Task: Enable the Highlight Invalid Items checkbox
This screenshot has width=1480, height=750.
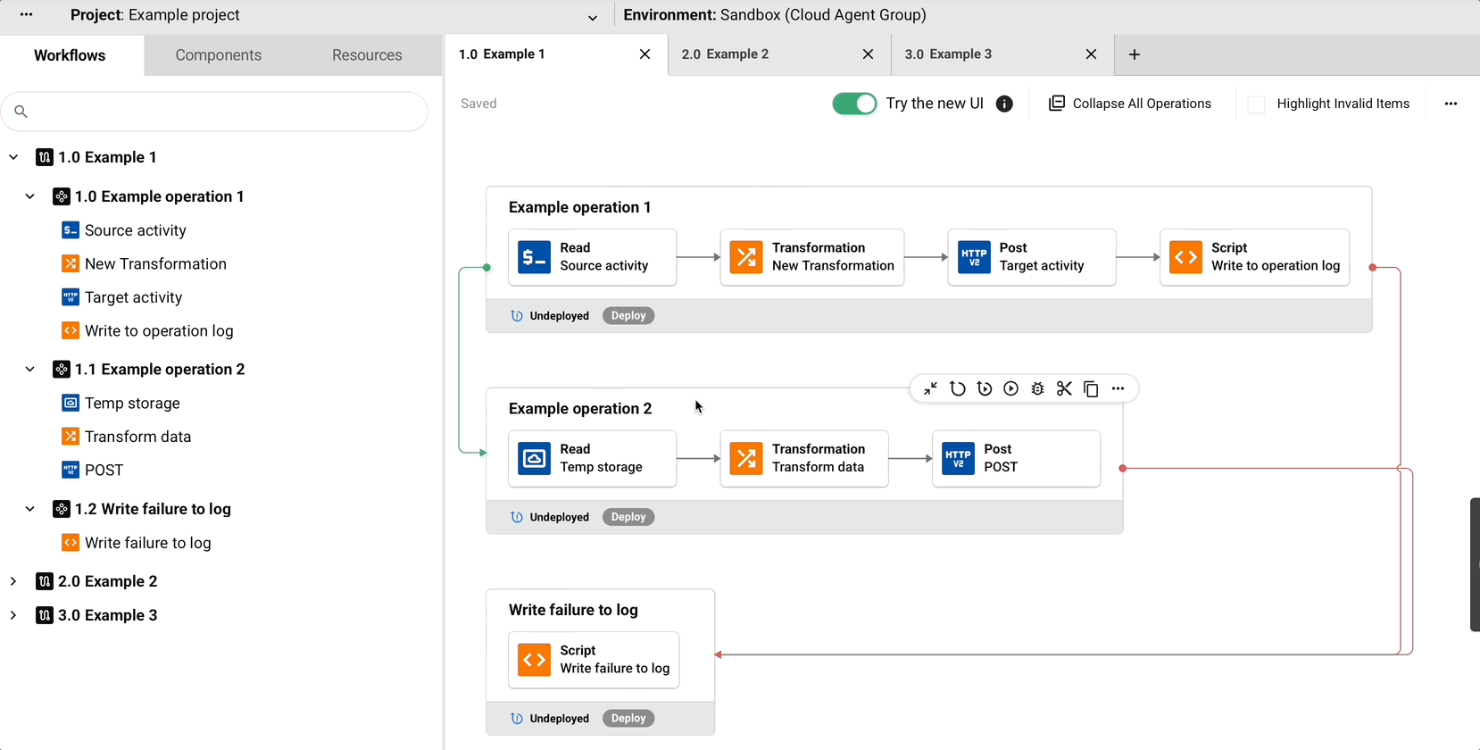Action: coord(1256,104)
